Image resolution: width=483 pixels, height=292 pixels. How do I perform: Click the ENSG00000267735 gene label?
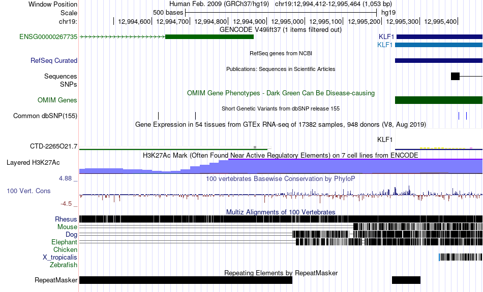(48, 37)
